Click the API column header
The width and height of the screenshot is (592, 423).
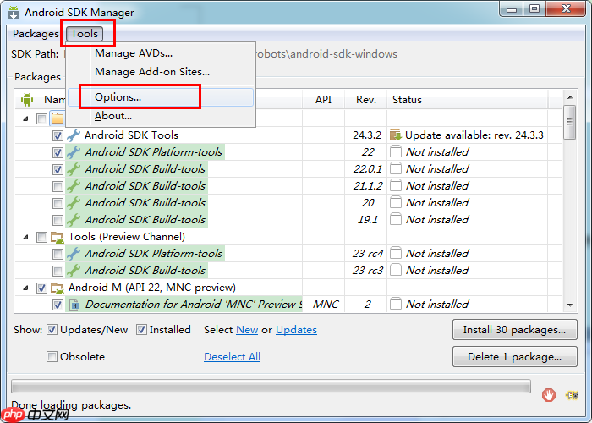click(x=323, y=100)
